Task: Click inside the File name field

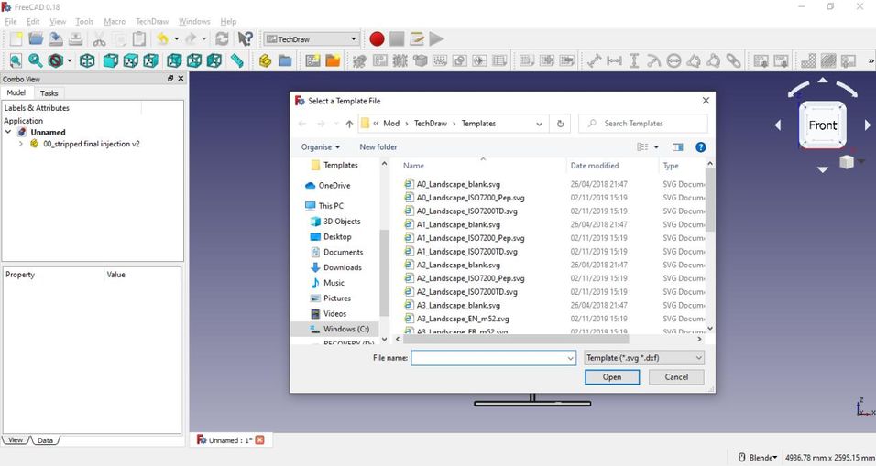Action: (x=488, y=358)
